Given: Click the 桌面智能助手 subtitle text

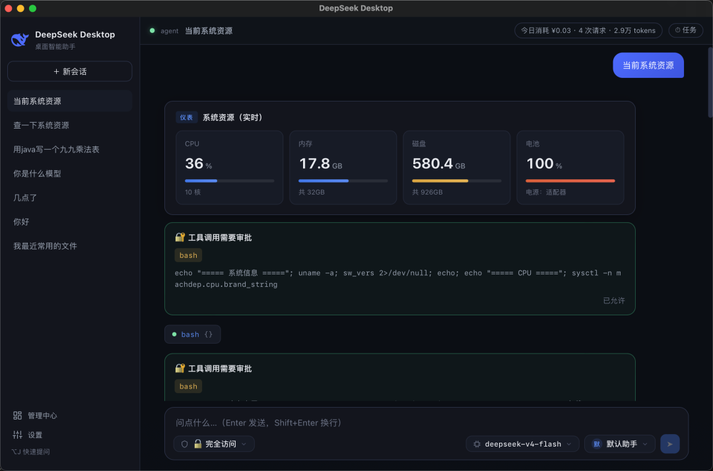Looking at the screenshot, I should [55, 46].
